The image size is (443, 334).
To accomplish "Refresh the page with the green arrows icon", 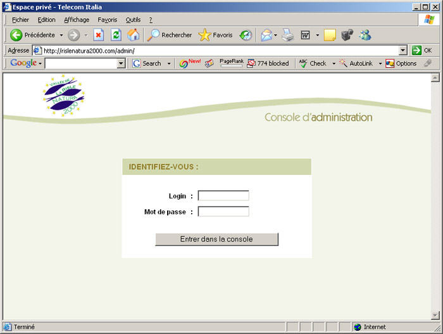I will pos(116,35).
